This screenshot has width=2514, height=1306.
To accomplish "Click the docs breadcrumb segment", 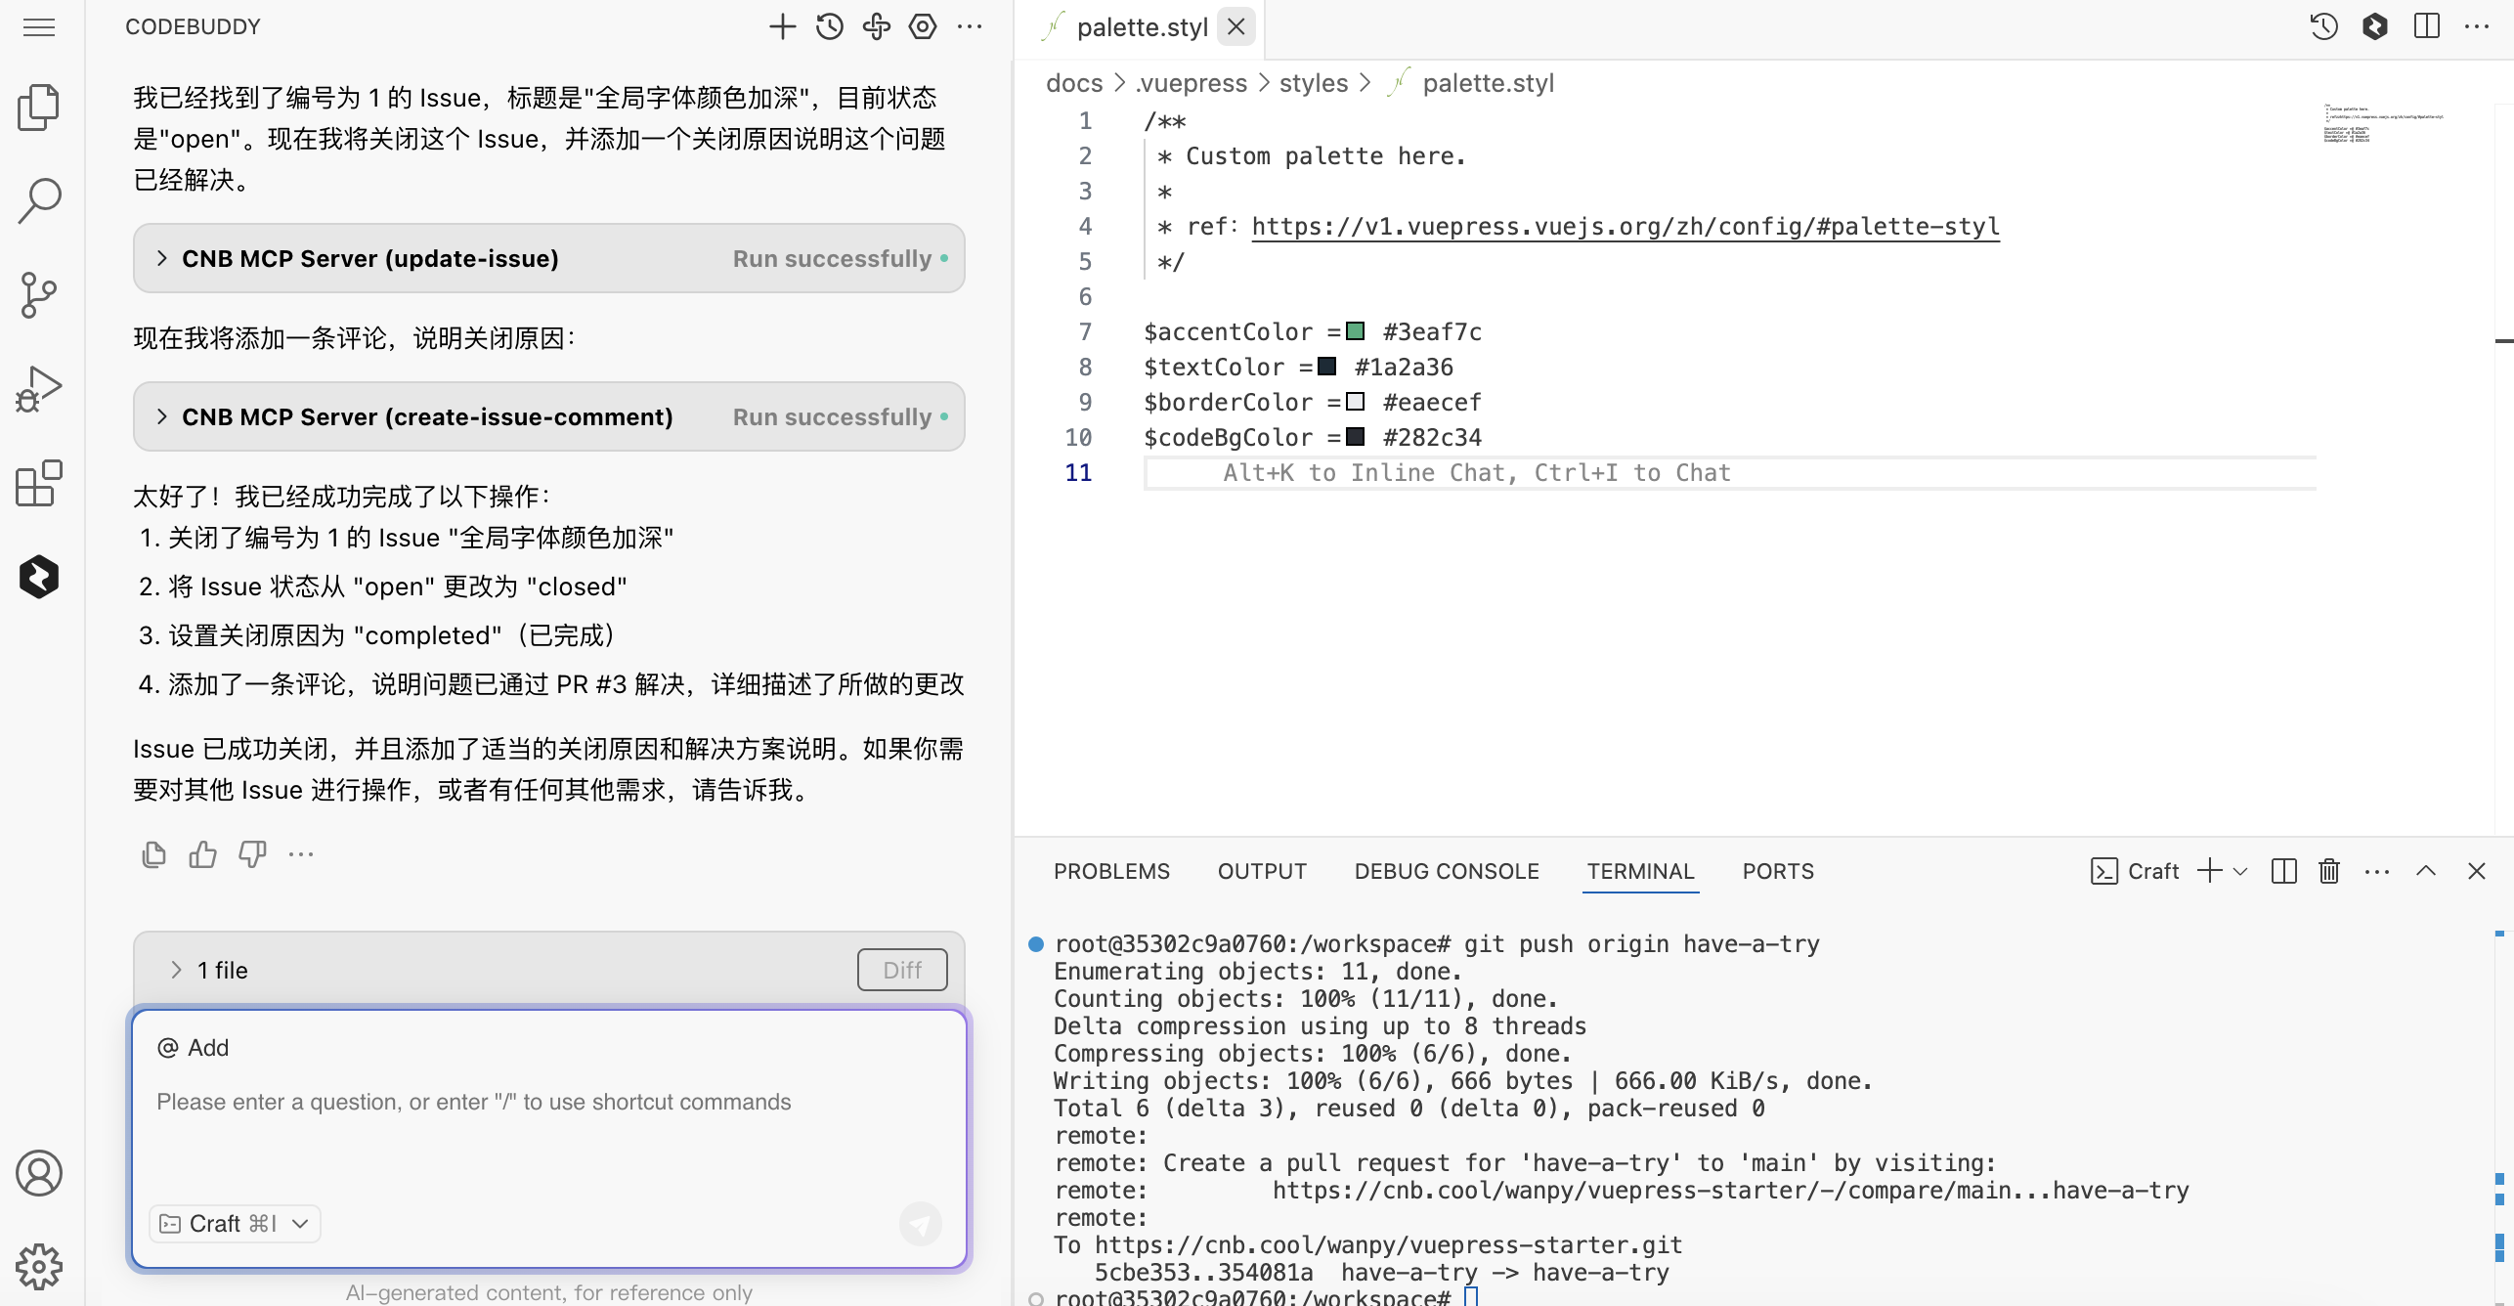I will point(1074,83).
